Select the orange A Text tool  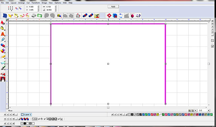[3, 34]
